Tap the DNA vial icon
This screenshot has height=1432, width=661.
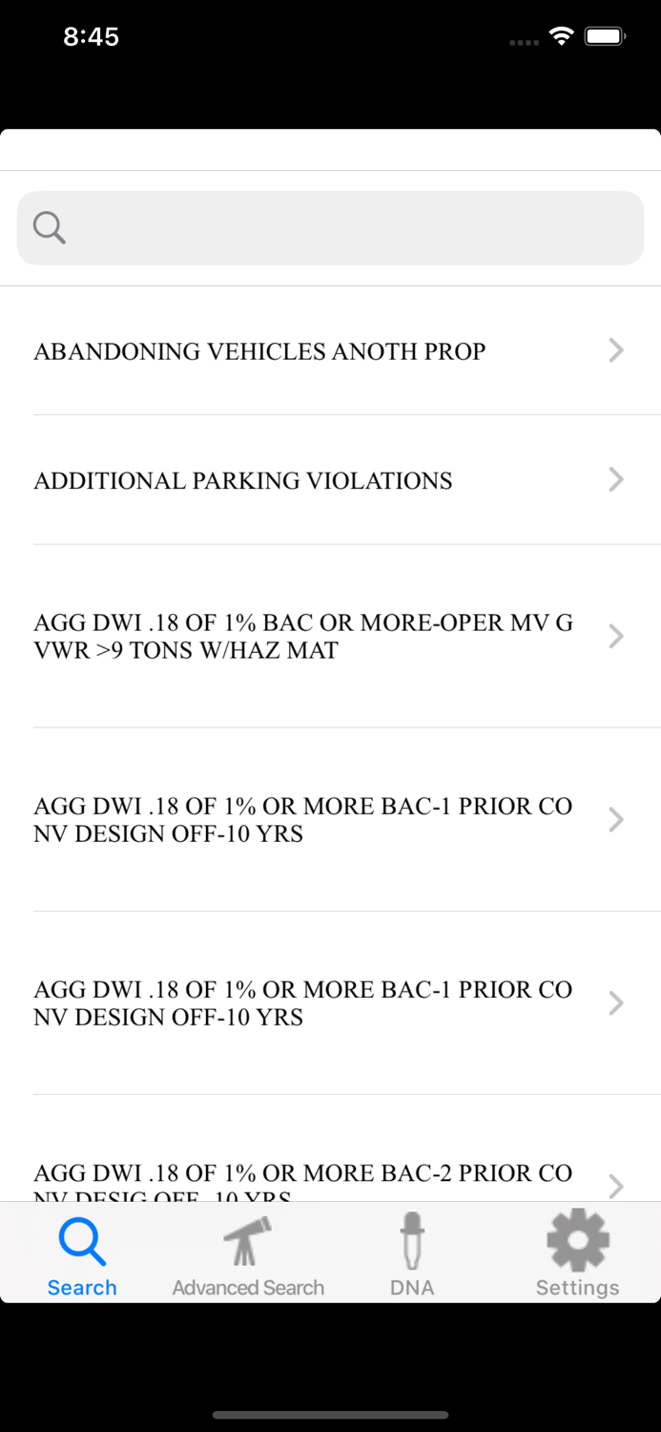(x=412, y=1242)
